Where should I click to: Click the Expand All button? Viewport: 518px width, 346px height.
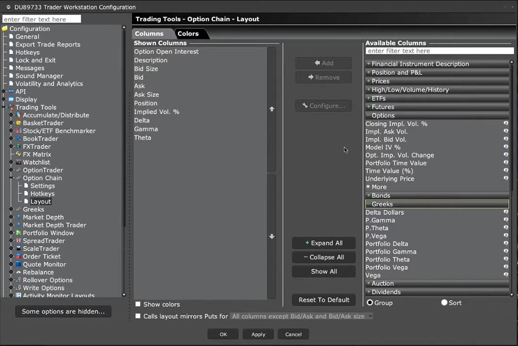pos(324,243)
